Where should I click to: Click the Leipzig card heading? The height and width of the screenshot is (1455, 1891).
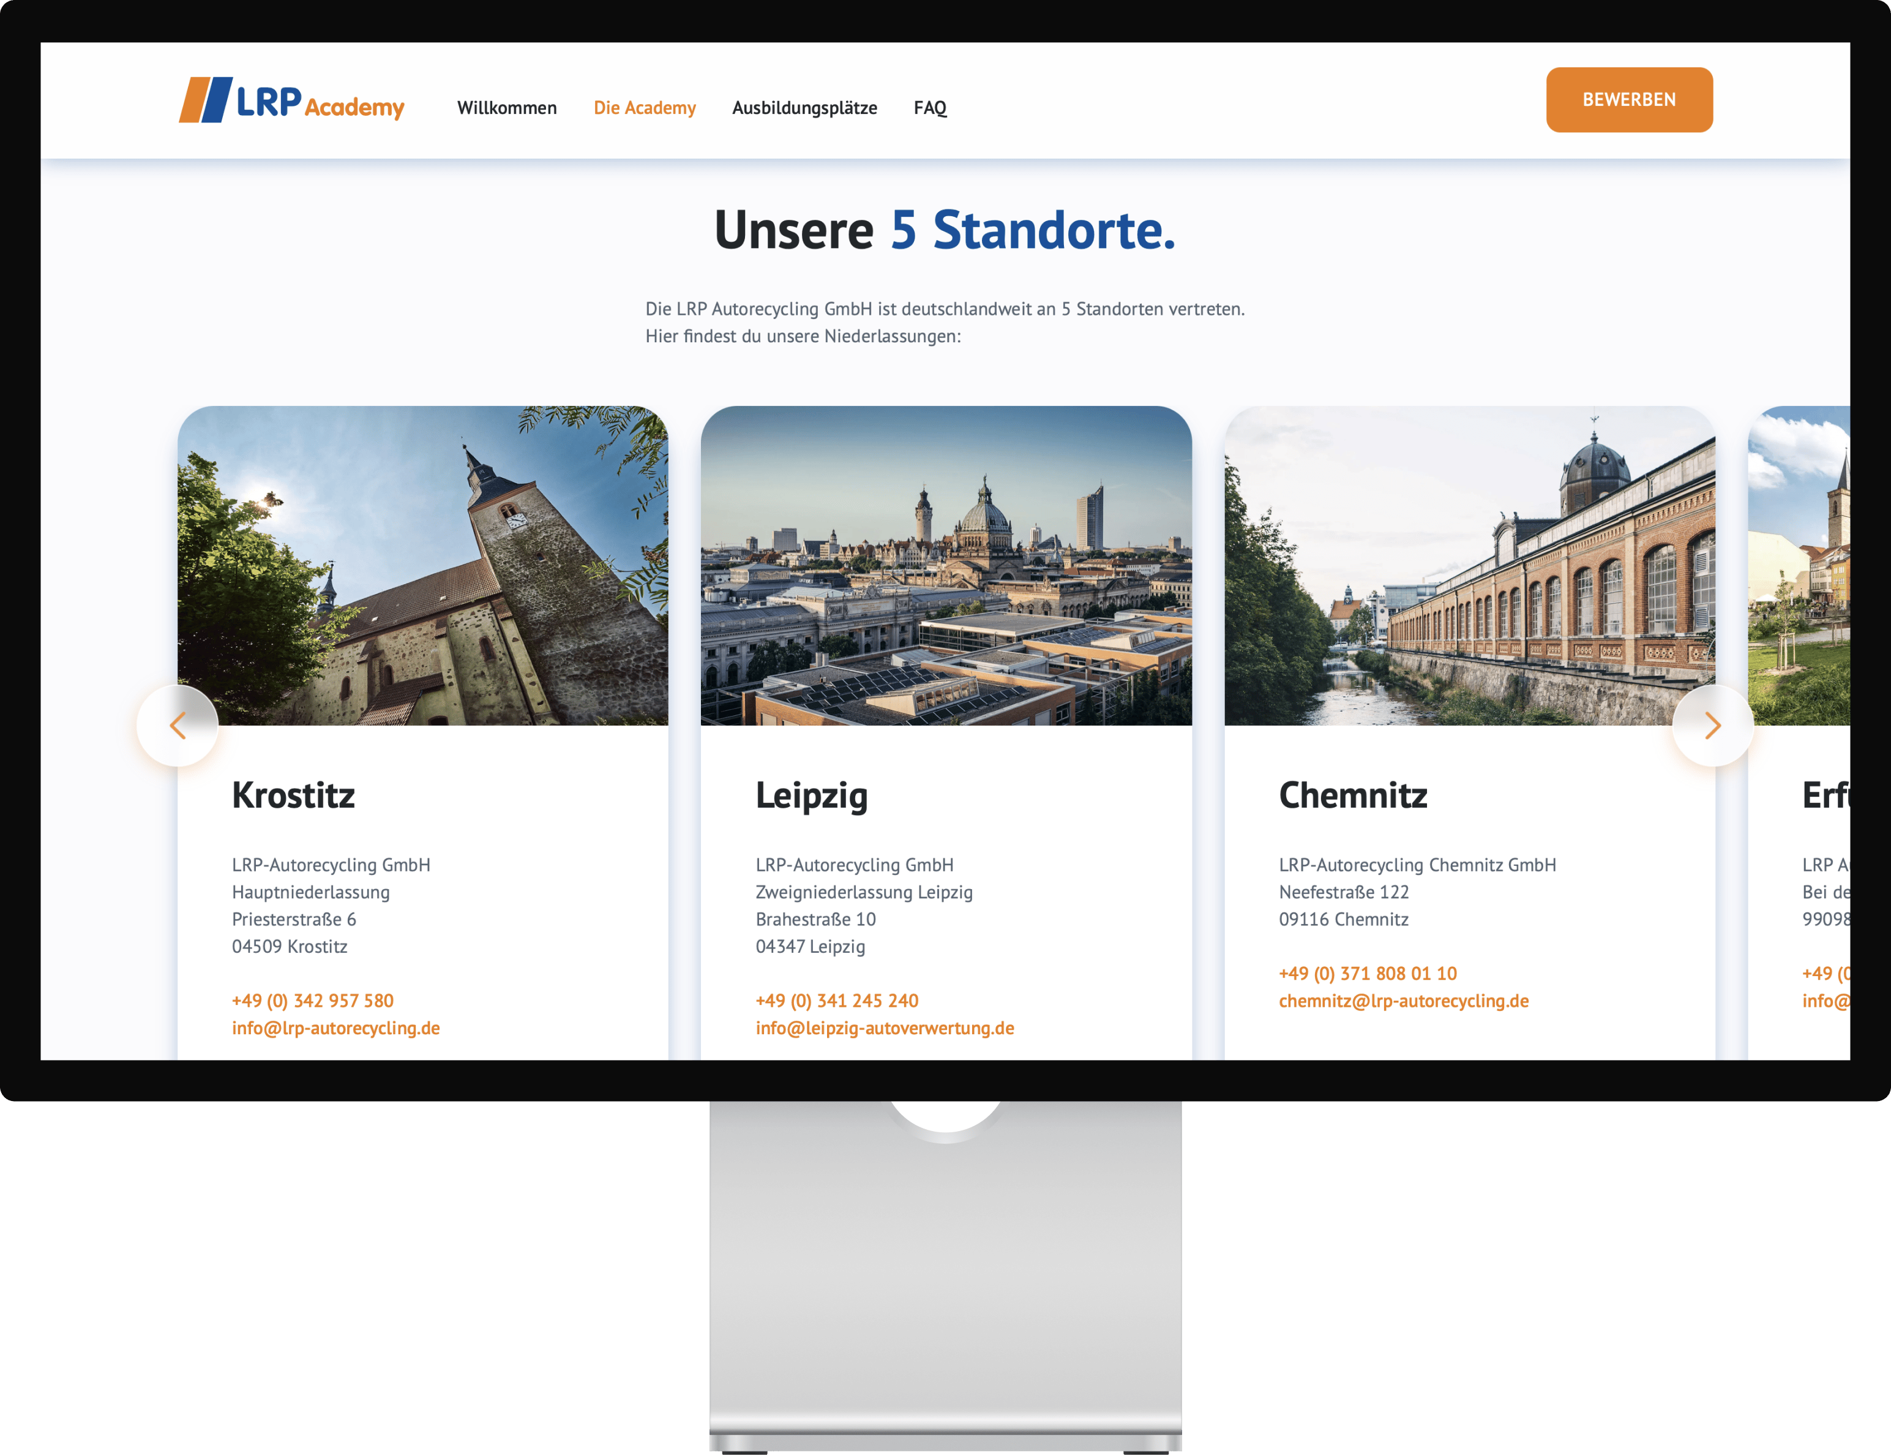pyautogui.click(x=811, y=795)
